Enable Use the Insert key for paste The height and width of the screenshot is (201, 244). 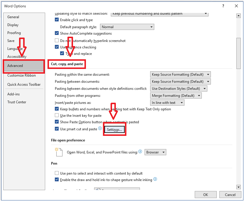pyautogui.click(x=57, y=116)
